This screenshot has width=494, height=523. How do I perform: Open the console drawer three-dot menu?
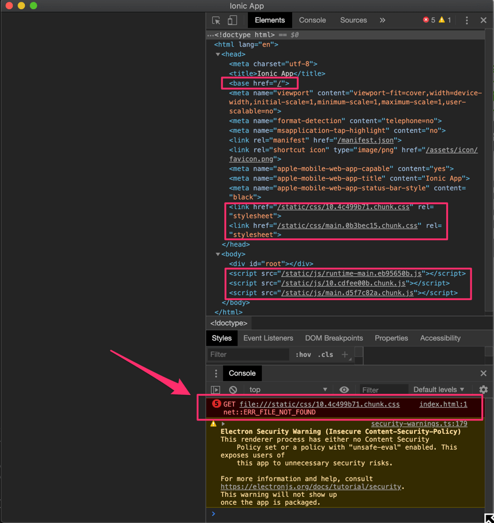click(216, 373)
